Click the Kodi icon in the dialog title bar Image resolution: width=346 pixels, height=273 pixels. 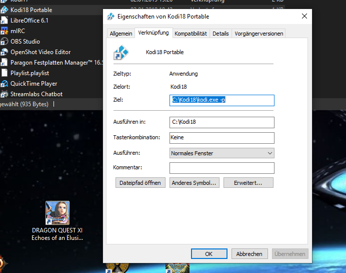(111, 17)
